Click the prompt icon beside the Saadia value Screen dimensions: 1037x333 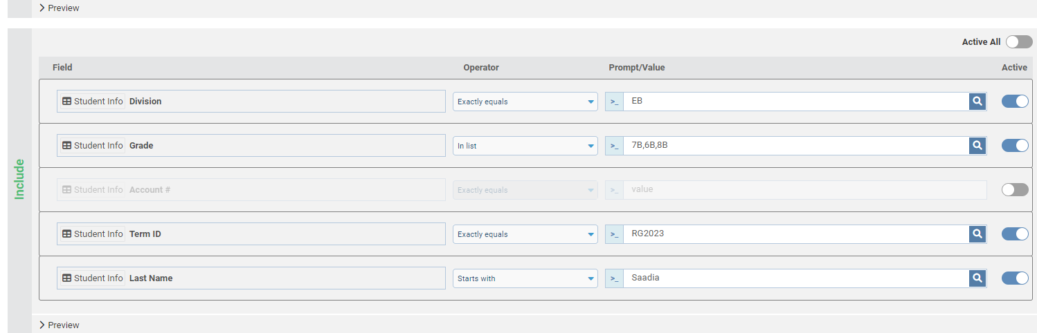click(615, 278)
